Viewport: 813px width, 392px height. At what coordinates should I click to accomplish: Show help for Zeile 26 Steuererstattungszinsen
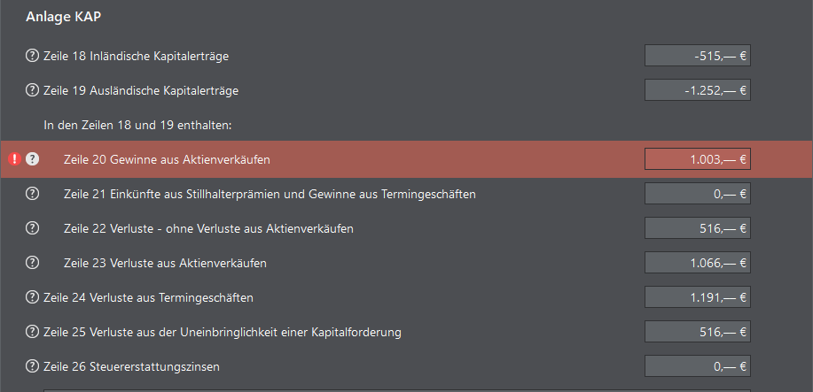click(x=33, y=366)
